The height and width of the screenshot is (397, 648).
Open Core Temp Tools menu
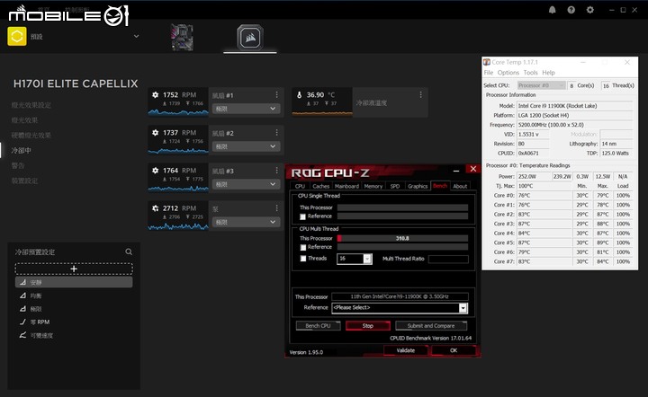click(531, 73)
